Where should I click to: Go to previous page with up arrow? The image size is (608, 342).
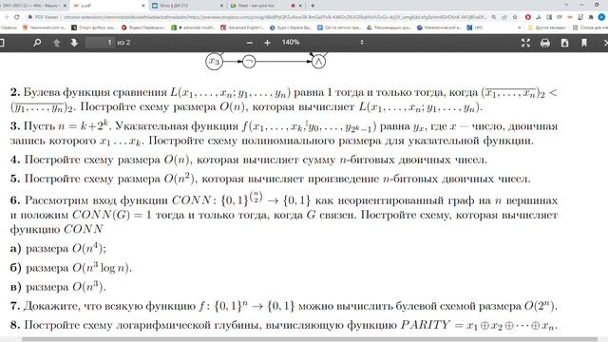click(x=57, y=43)
